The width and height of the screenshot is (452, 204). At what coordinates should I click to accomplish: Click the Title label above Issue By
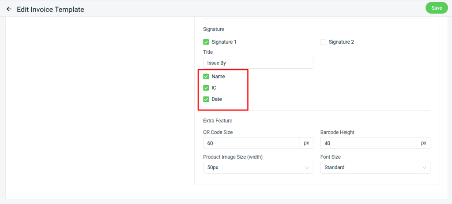pos(208,52)
